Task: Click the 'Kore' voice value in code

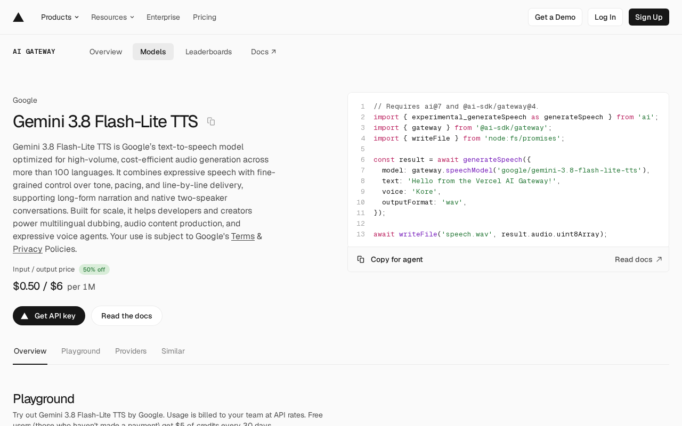Action: tap(425, 191)
